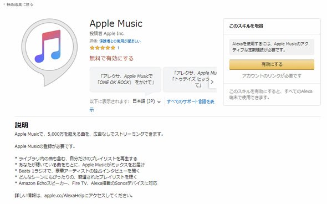Click the review count number beside the stars
327x204 pixels.
click(x=119, y=48)
